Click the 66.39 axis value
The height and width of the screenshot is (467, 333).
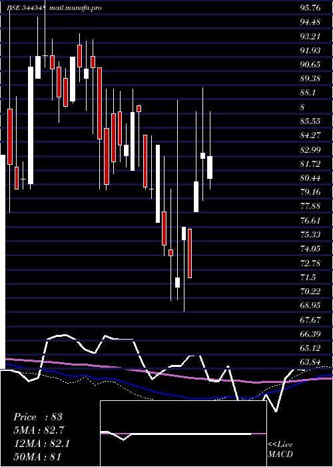pyautogui.click(x=310, y=334)
